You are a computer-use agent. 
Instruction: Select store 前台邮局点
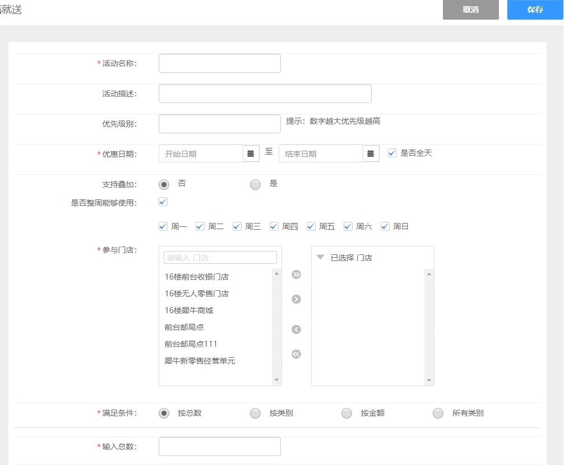pos(184,327)
